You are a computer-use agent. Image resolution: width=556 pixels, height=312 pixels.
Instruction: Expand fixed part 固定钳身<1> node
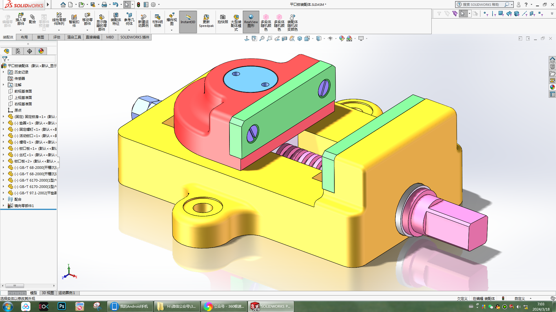coord(3,117)
